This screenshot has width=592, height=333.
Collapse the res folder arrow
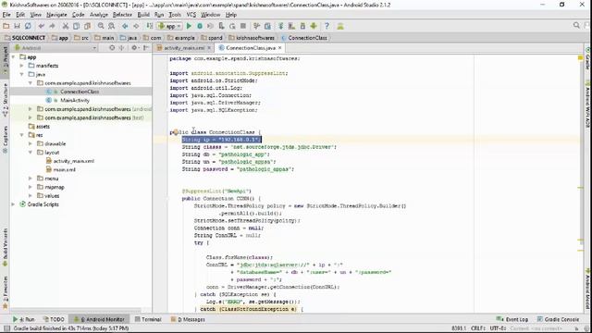(22, 135)
